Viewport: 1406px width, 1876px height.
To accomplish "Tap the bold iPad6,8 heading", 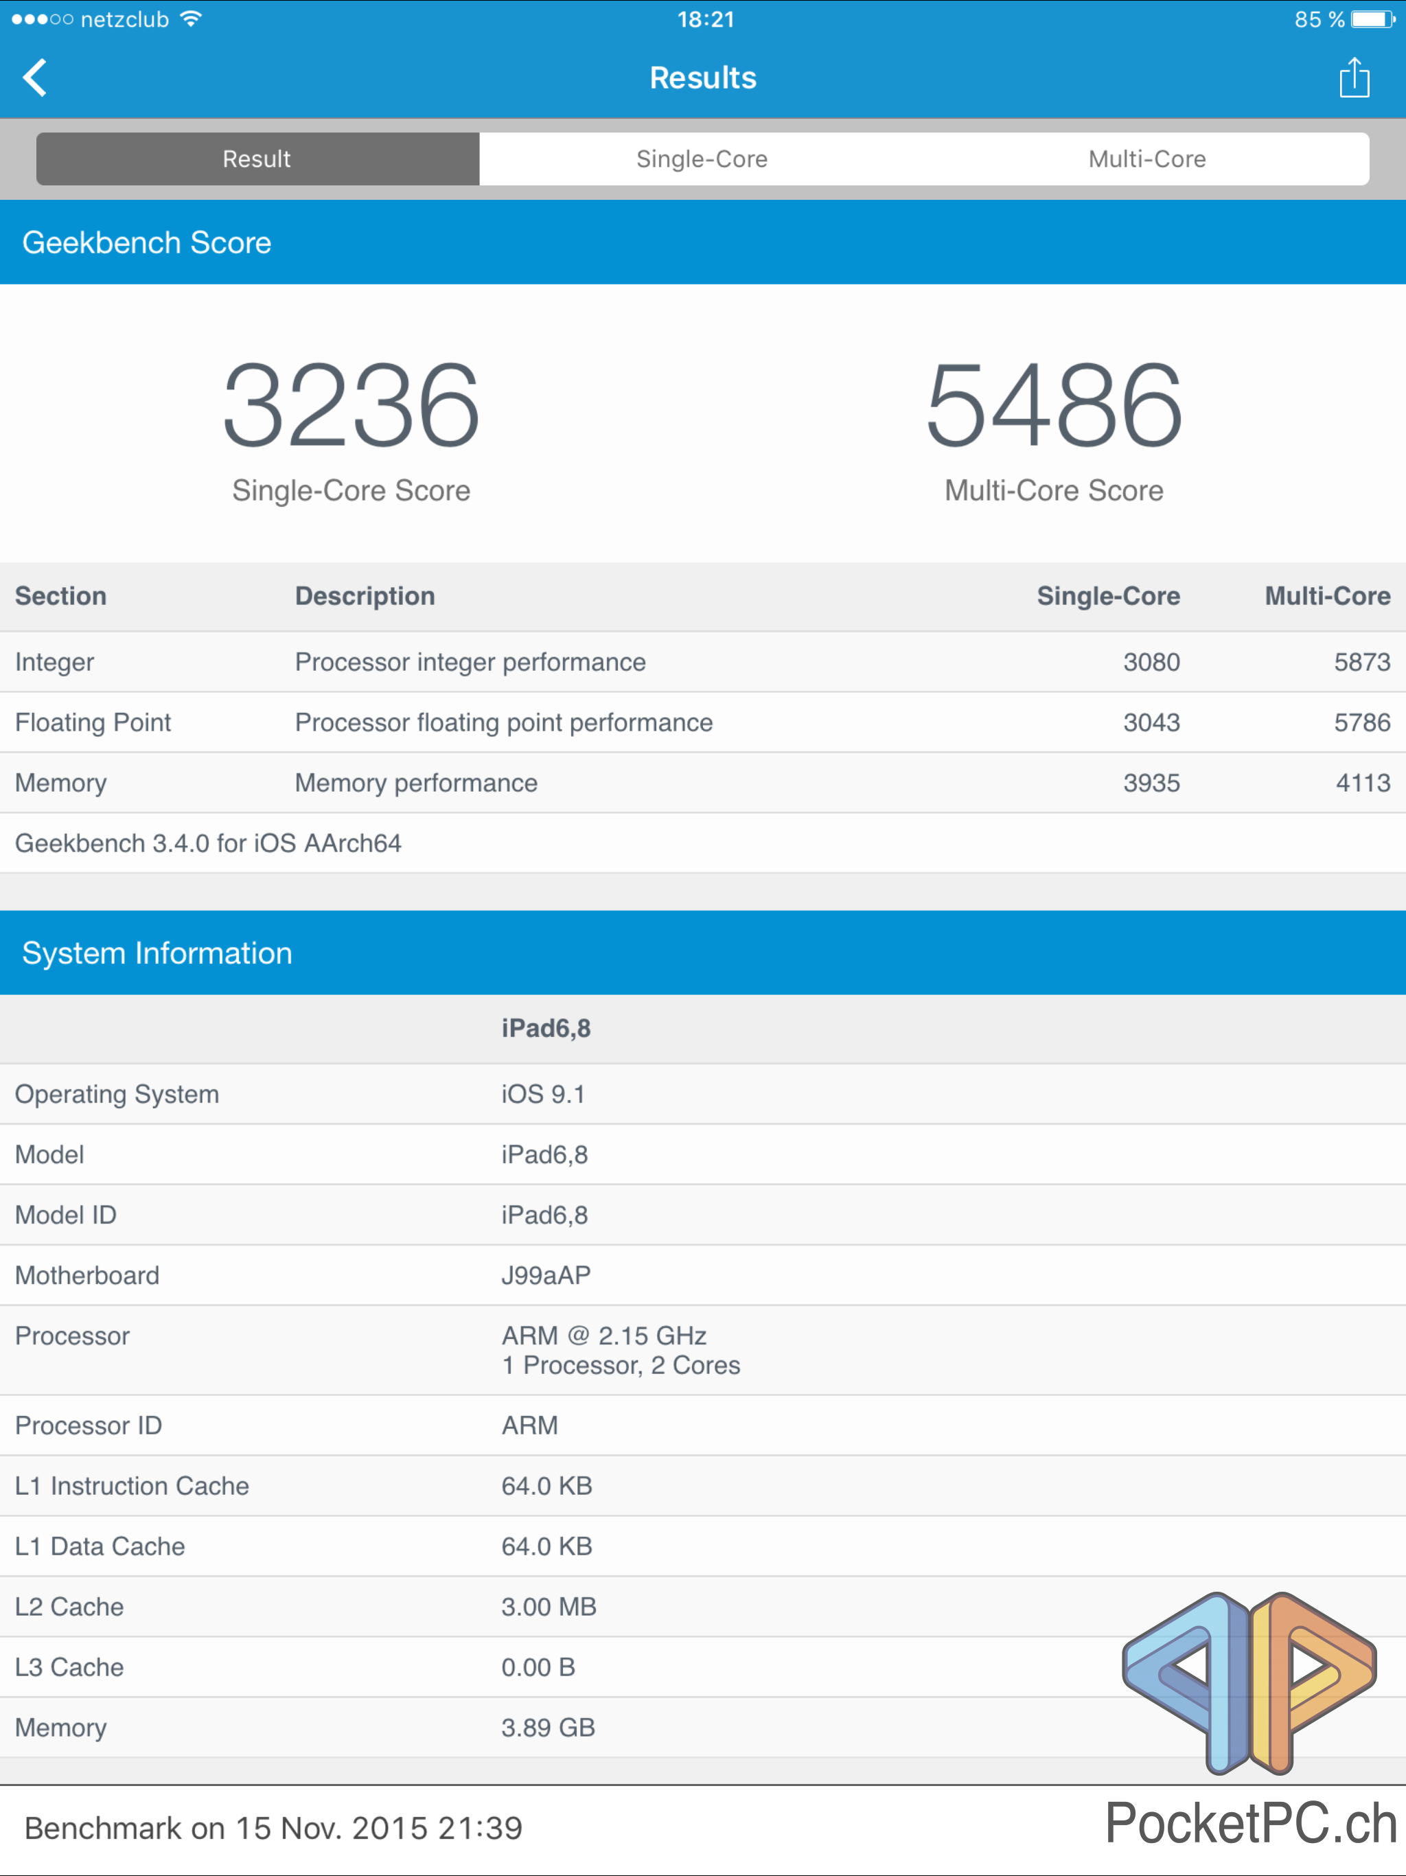I will [x=546, y=1029].
